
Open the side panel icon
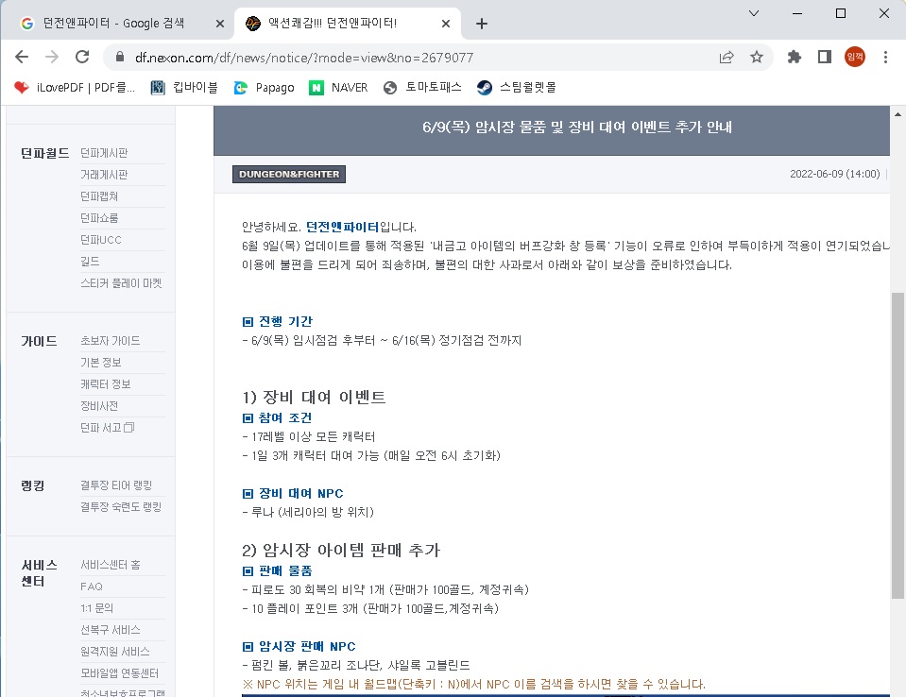pyautogui.click(x=825, y=57)
